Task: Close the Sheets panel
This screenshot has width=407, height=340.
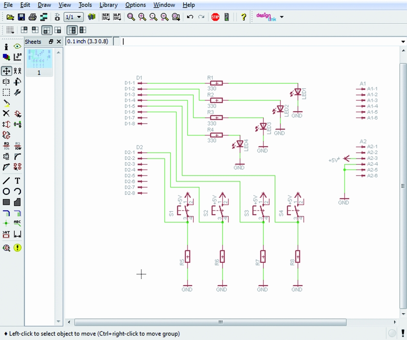Action: pyautogui.click(x=59, y=41)
